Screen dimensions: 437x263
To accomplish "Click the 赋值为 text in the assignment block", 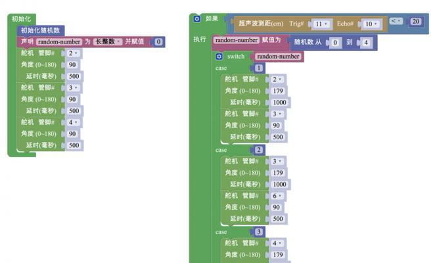I will [x=271, y=40].
